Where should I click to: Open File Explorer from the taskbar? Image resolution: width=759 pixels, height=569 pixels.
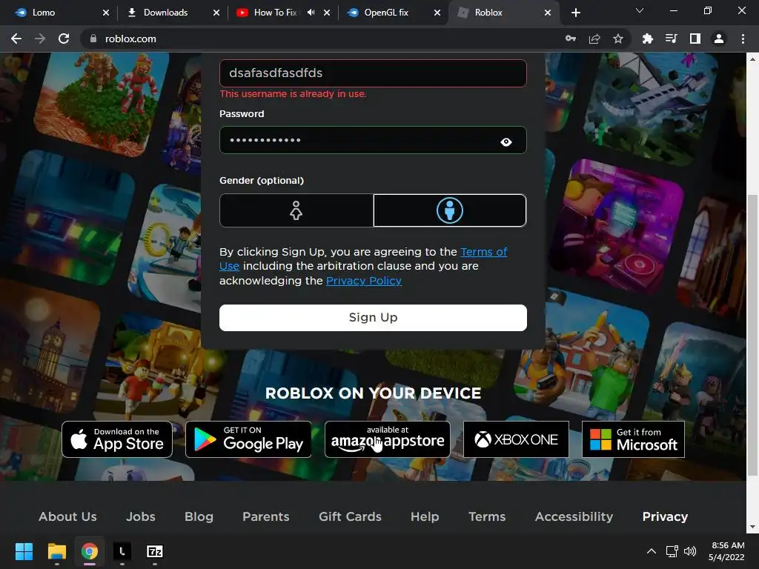(56, 551)
